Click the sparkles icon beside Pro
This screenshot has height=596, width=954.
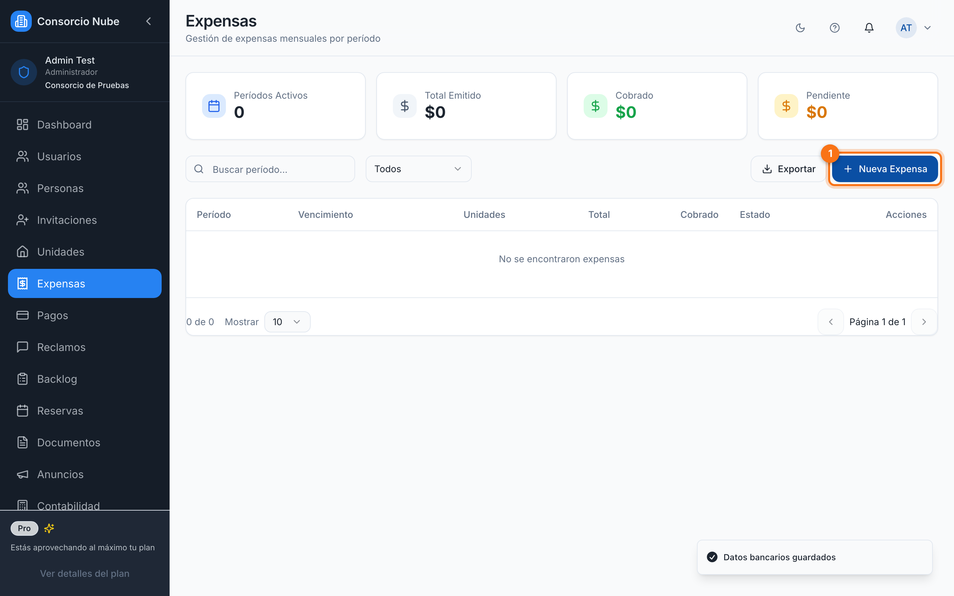[x=49, y=528]
